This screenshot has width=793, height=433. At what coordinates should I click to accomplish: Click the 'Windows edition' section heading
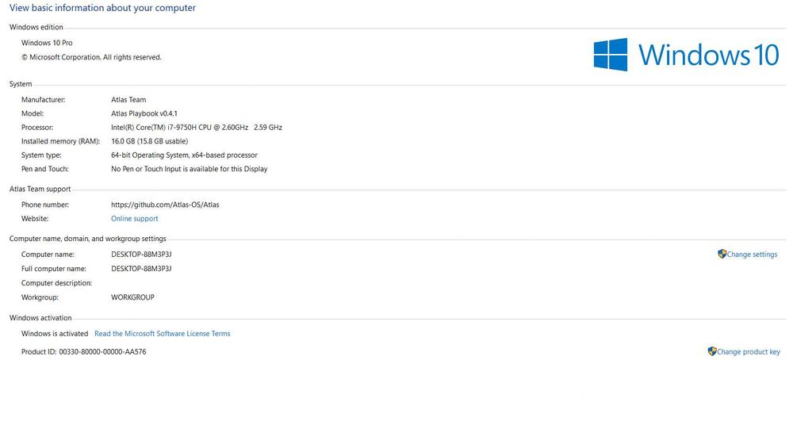tap(36, 27)
